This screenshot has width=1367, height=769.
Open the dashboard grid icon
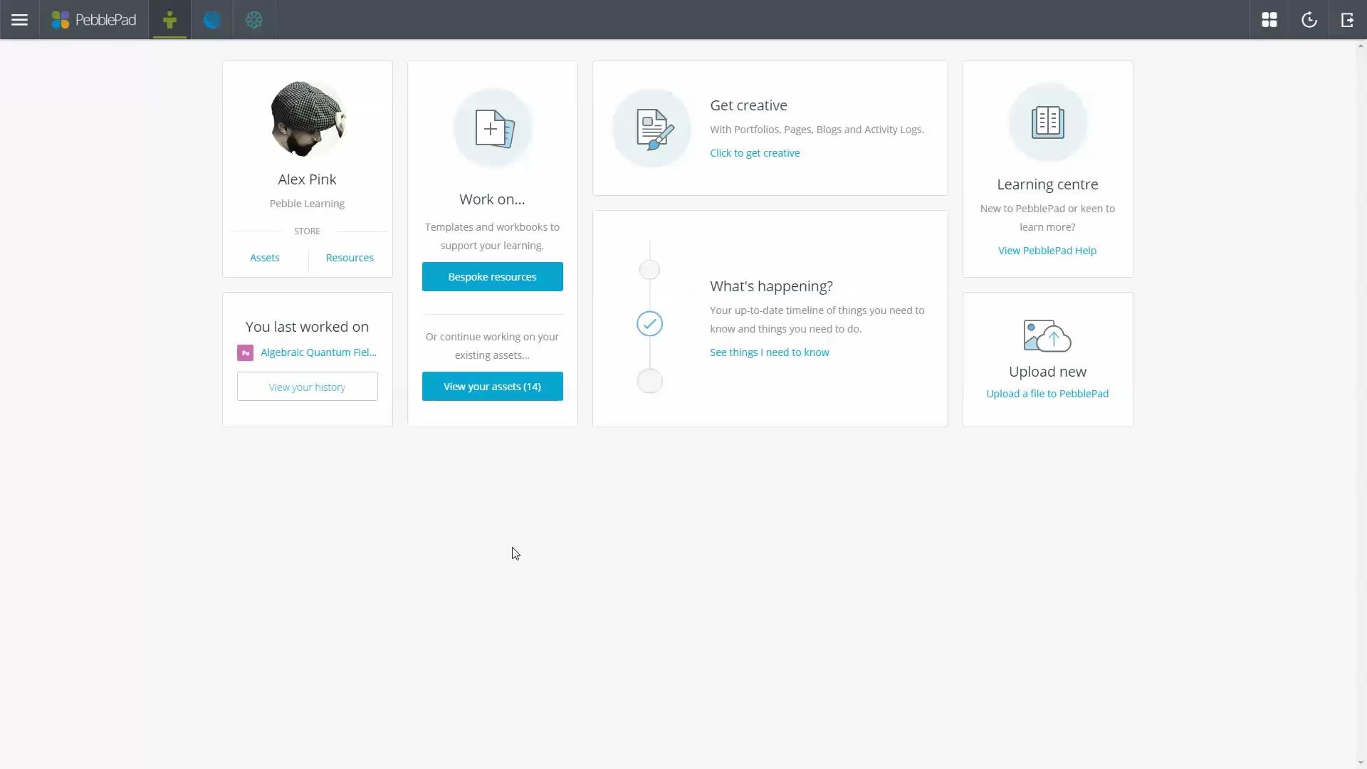(1269, 19)
